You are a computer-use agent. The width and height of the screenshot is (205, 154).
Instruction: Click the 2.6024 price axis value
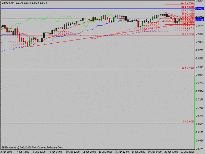tap(200, 141)
